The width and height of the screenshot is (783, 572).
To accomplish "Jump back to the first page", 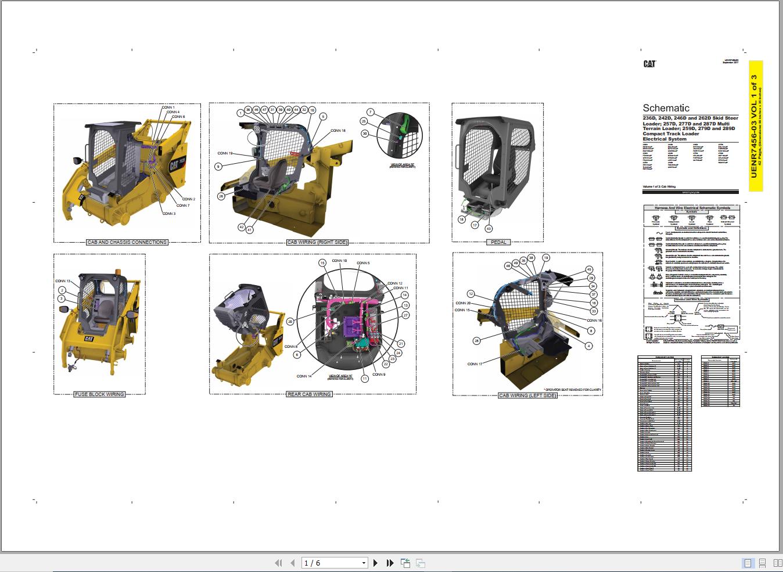I will (278, 562).
